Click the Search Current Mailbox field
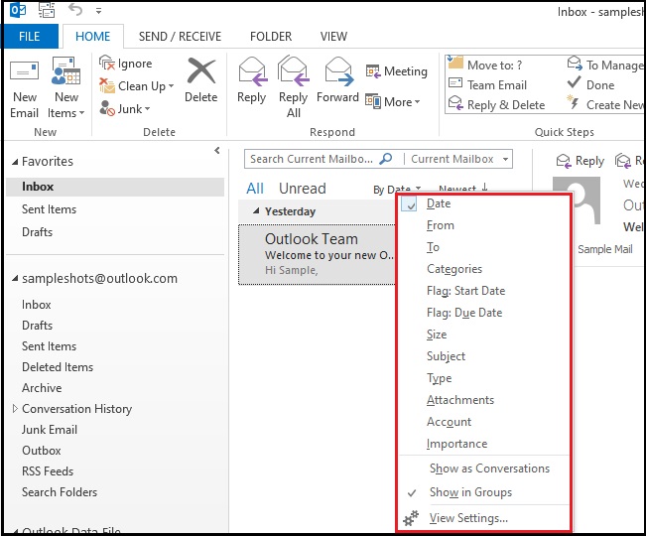Image resolution: width=646 pixels, height=536 pixels. click(x=312, y=159)
